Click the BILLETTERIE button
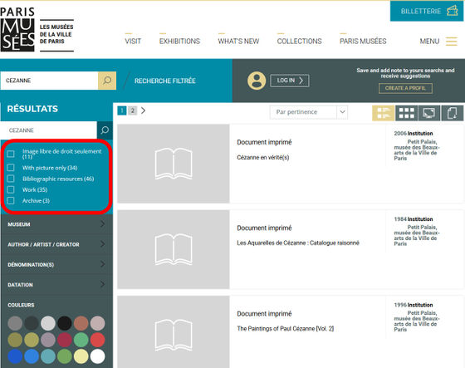Screen dimensions: 465x368 (427, 11)
